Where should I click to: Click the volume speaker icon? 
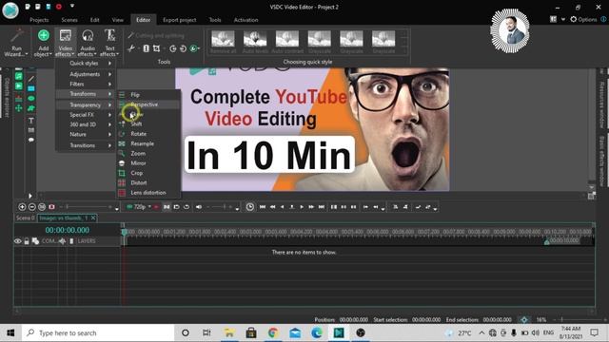click(x=199, y=207)
